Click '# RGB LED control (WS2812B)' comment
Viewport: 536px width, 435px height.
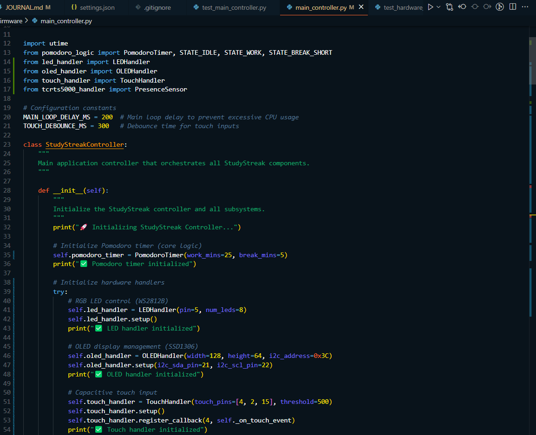(118, 301)
